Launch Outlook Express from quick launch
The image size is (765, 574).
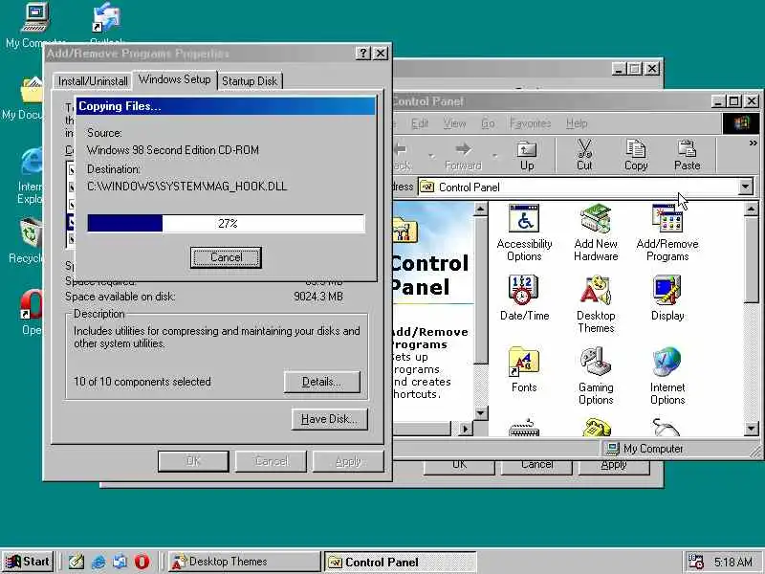point(120,562)
